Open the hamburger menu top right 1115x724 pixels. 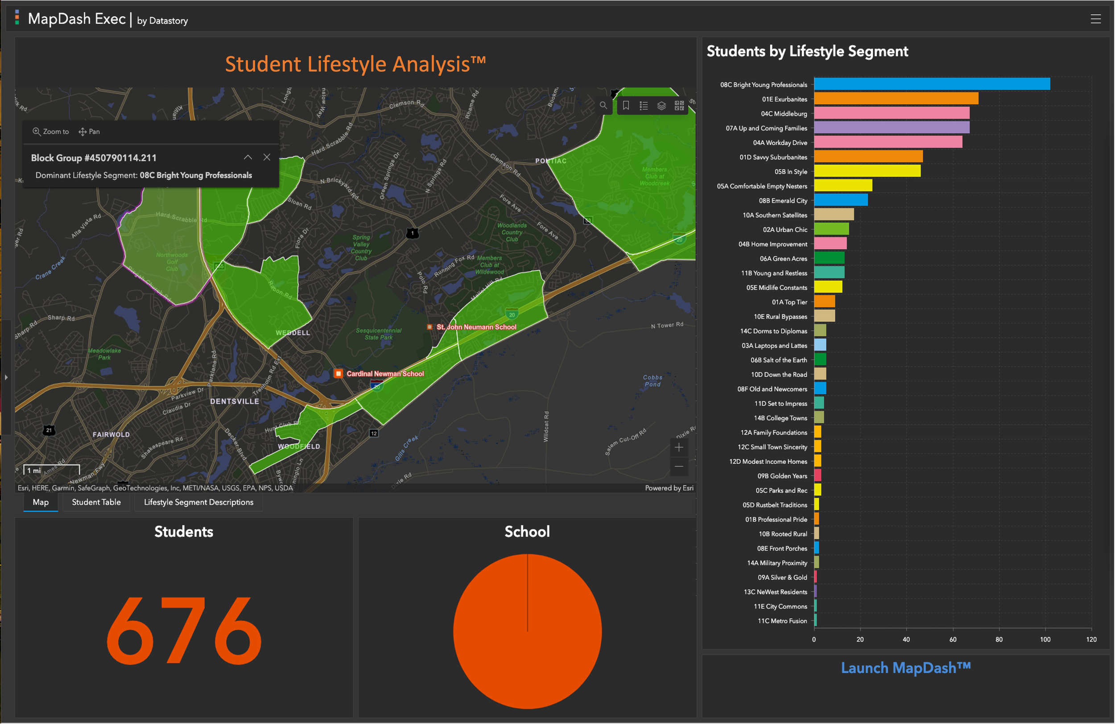pyautogui.click(x=1095, y=19)
